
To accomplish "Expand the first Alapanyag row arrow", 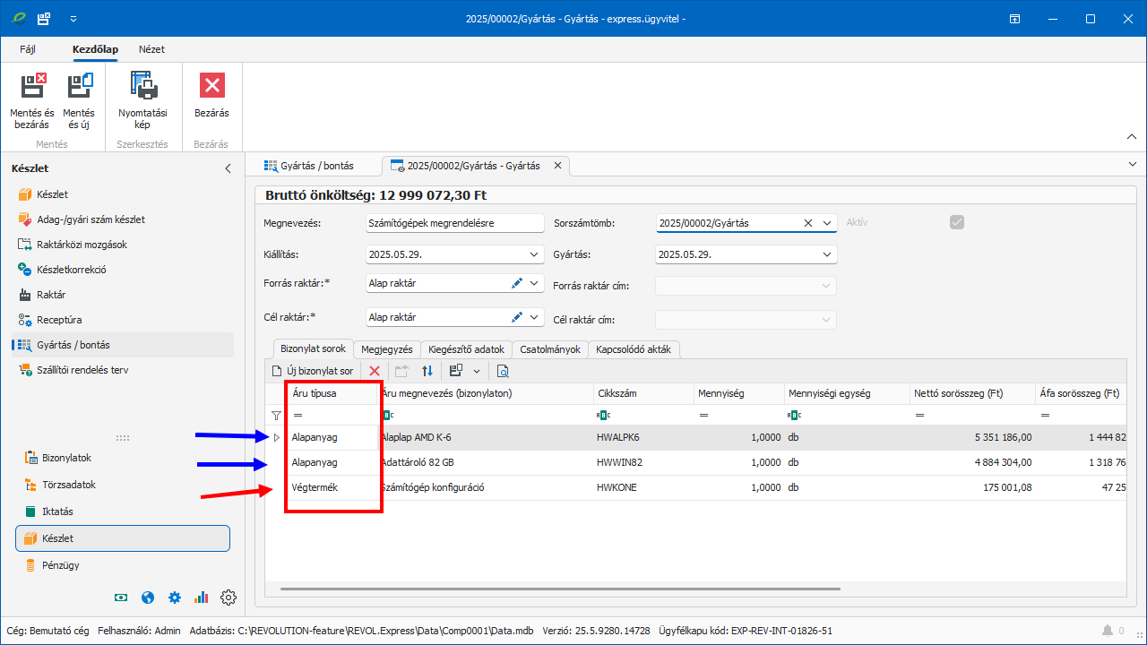I will click(276, 437).
